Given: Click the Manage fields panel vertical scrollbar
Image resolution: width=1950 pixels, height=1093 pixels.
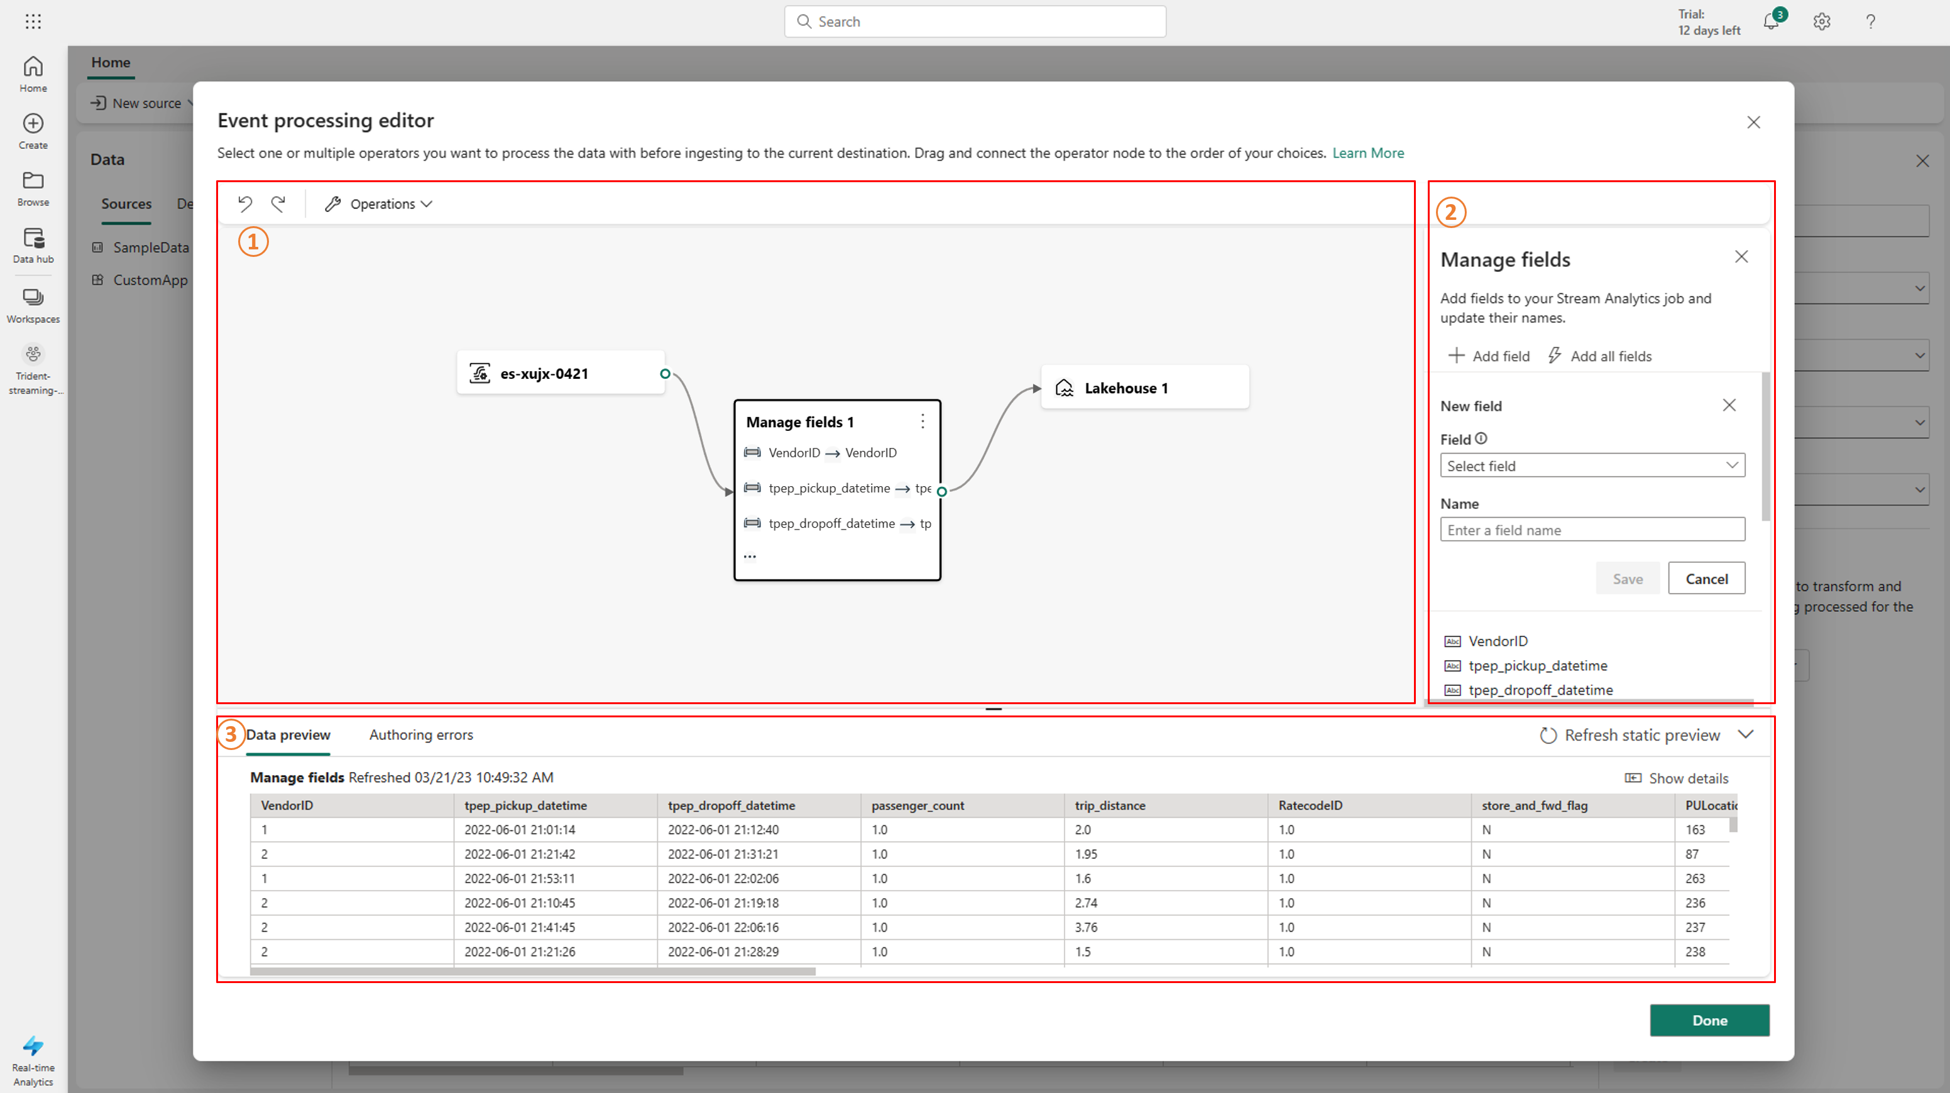Looking at the screenshot, I should tap(1767, 446).
